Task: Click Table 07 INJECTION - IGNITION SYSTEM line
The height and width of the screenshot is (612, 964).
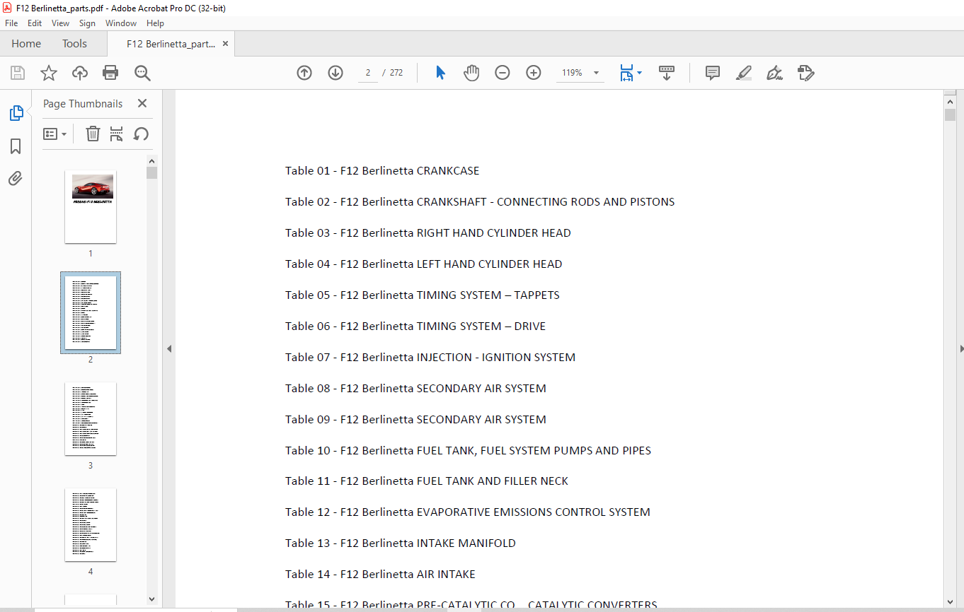Action: coord(430,358)
